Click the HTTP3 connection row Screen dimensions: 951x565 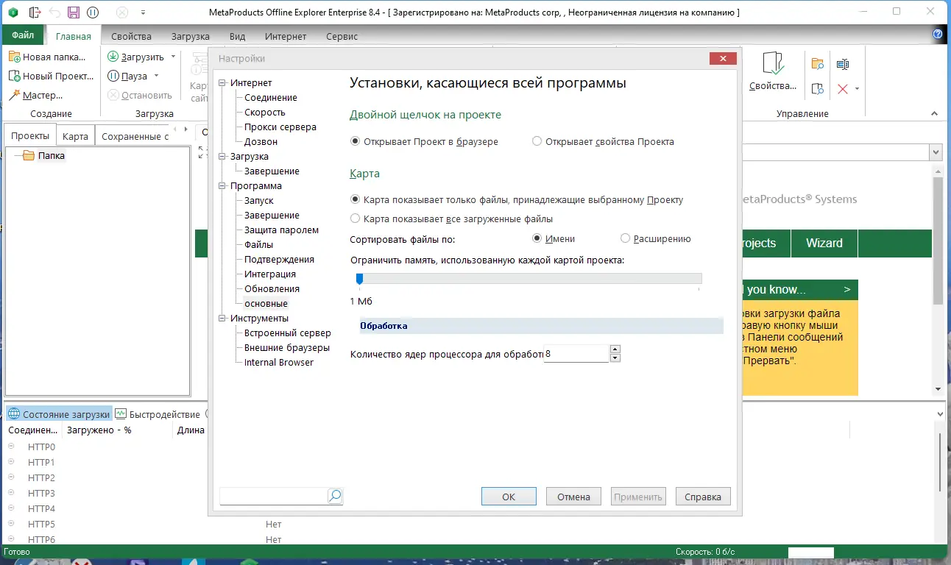click(x=41, y=493)
